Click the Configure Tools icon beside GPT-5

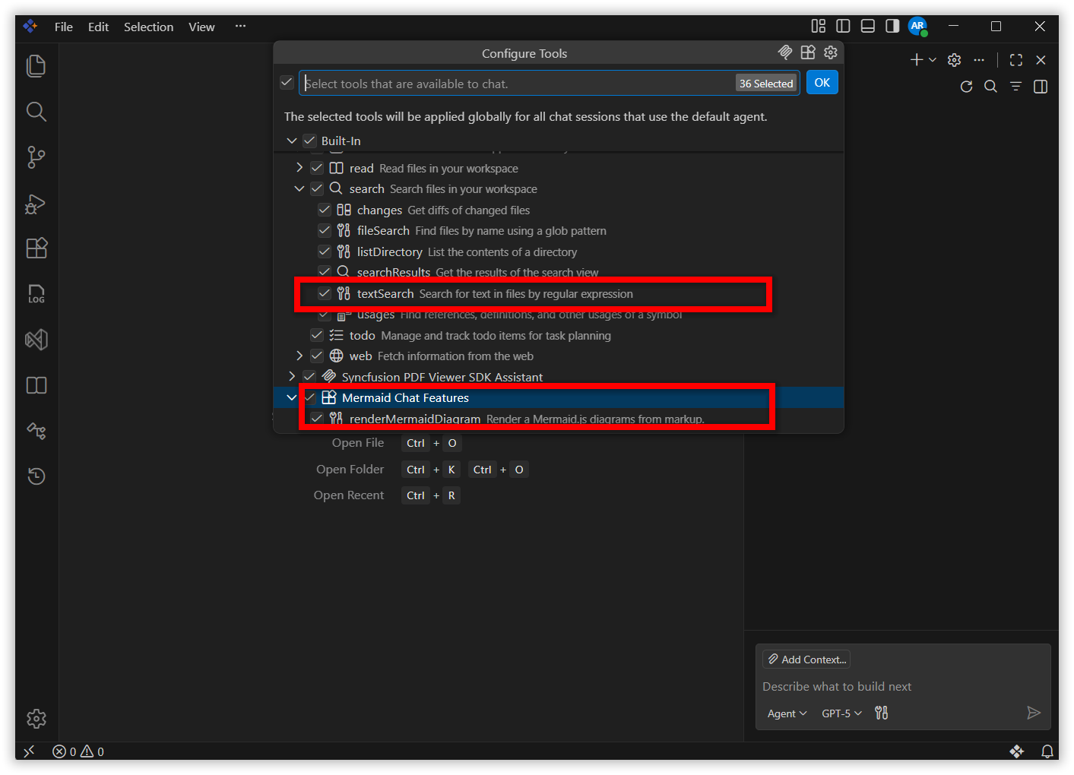coord(882,713)
